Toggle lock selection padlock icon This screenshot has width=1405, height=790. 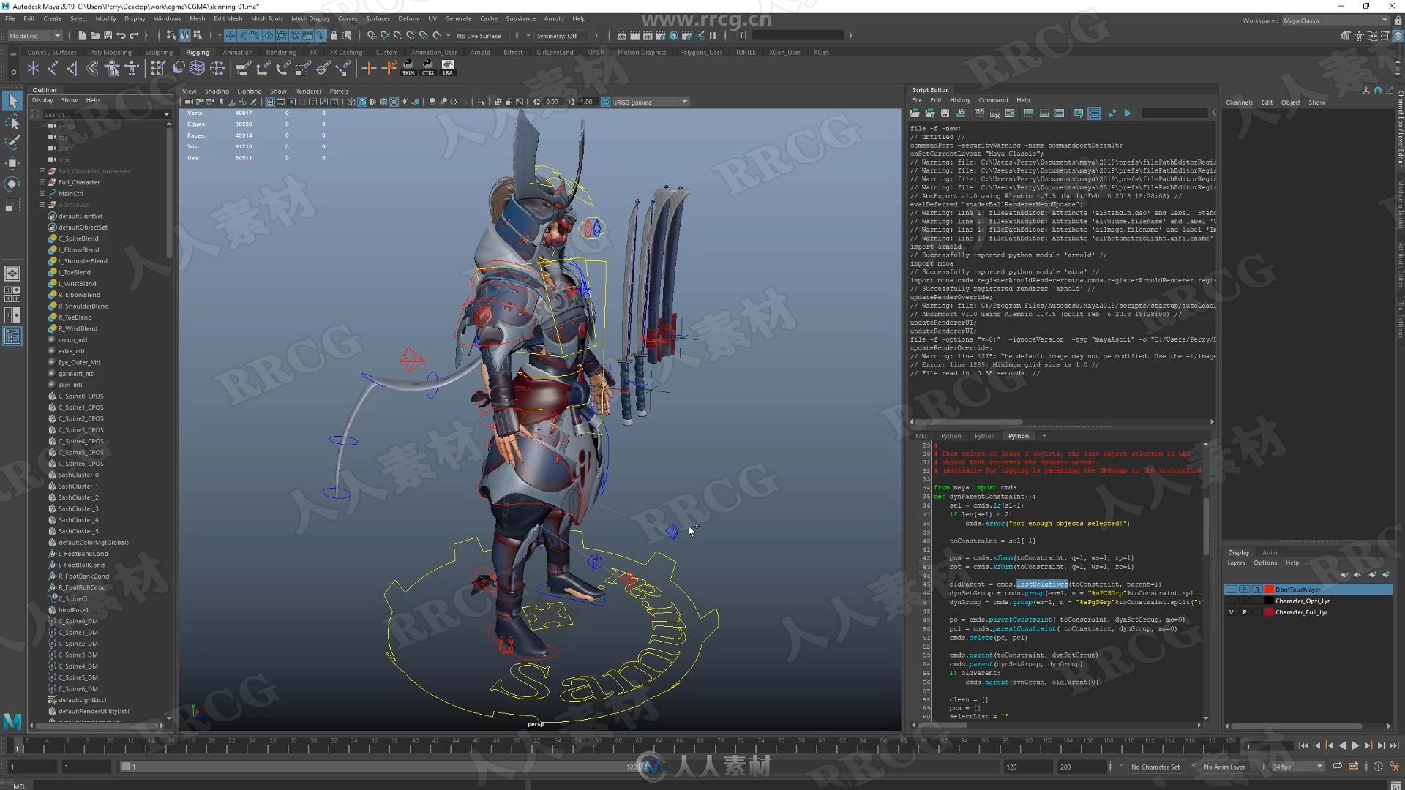tap(334, 35)
